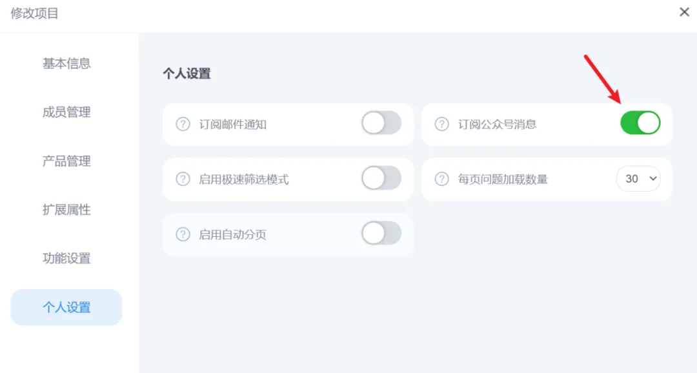Click the 修改项目 dialog title
697x373 pixels.
pyautogui.click(x=35, y=13)
